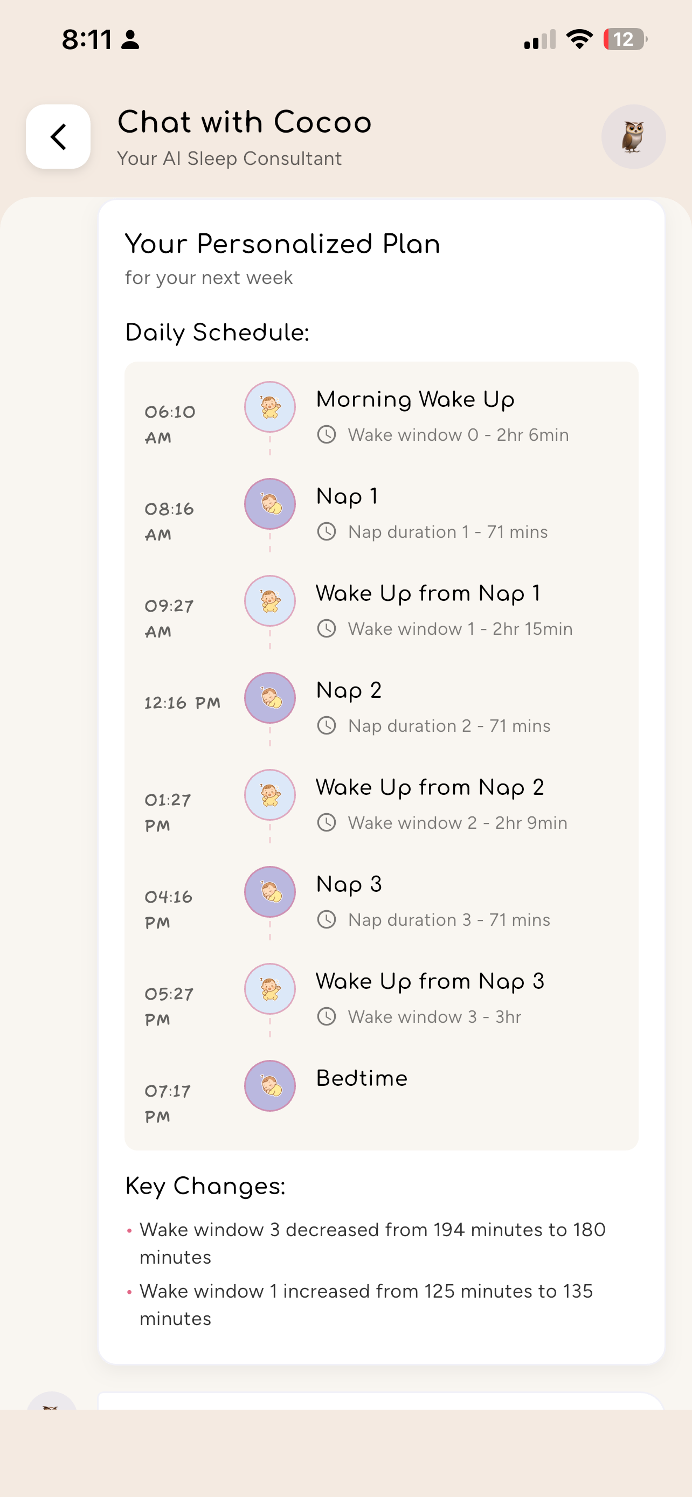This screenshot has height=1497, width=692.
Task: Select the Your Personalized Plan title
Action: click(x=283, y=244)
